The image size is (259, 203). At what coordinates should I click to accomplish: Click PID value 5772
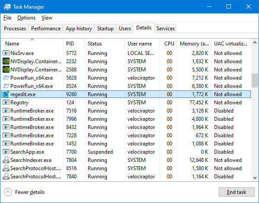[71, 53]
